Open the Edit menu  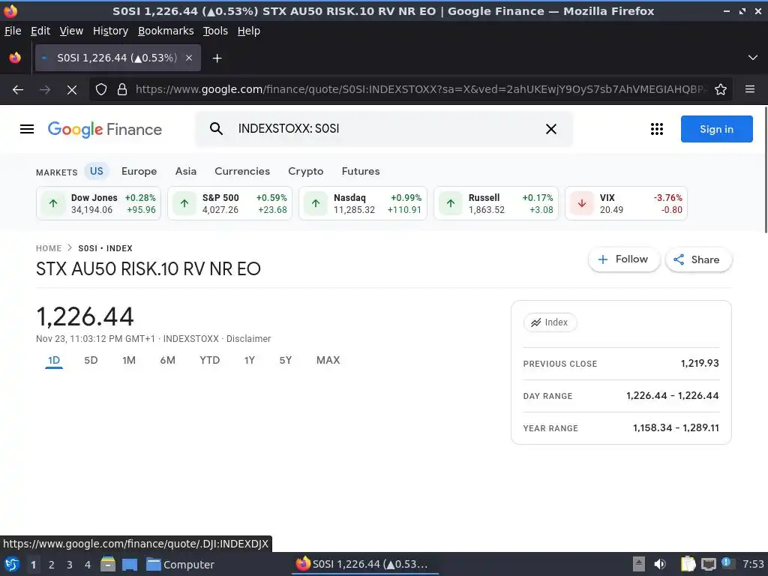(40, 31)
